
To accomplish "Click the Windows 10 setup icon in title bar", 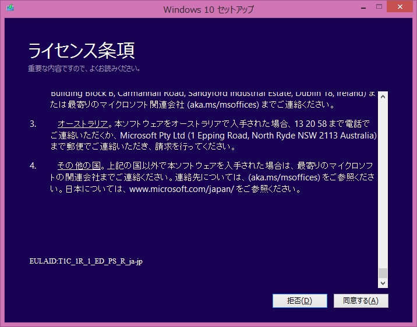I will click(x=10, y=8).
